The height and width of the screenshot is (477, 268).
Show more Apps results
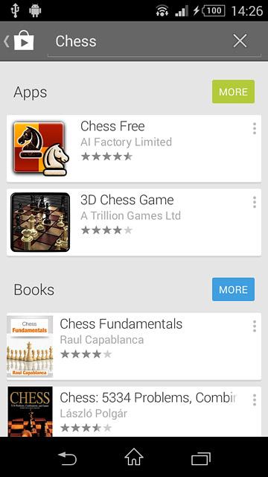[x=233, y=92]
